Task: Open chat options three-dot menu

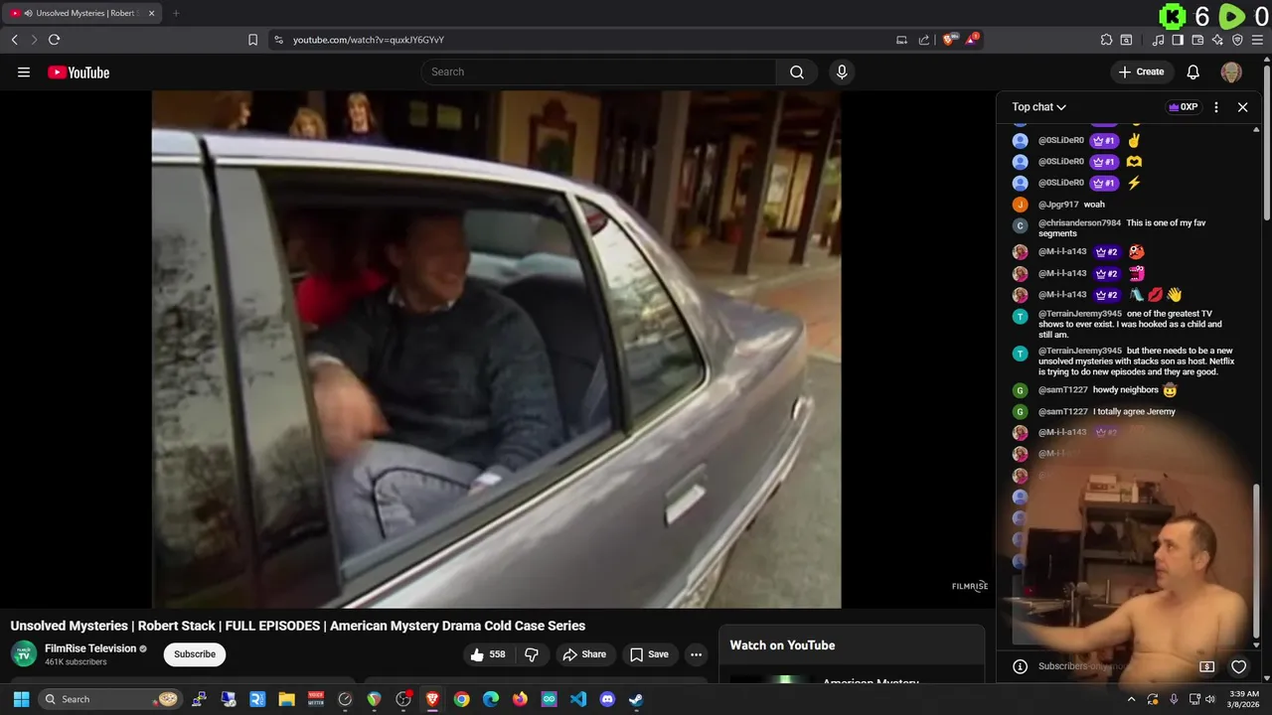Action: pyautogui.click(x=1216, y=107)
